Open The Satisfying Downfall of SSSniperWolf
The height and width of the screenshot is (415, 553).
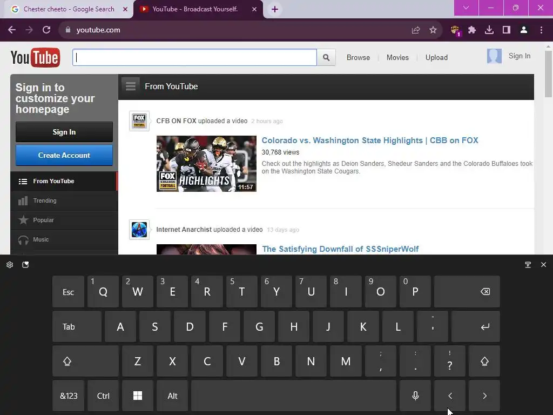pos(340,249)
